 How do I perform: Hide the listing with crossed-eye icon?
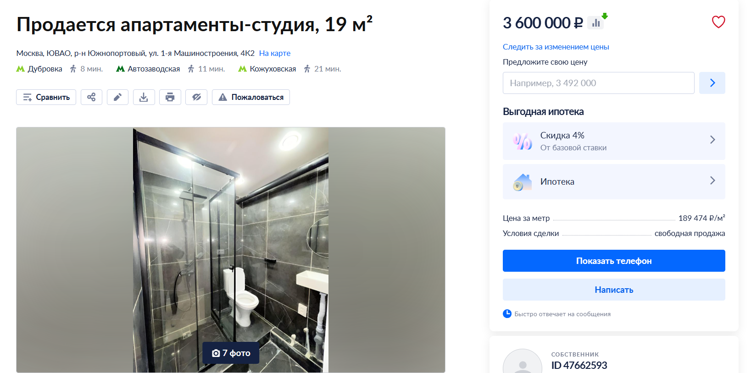(196, 97)
